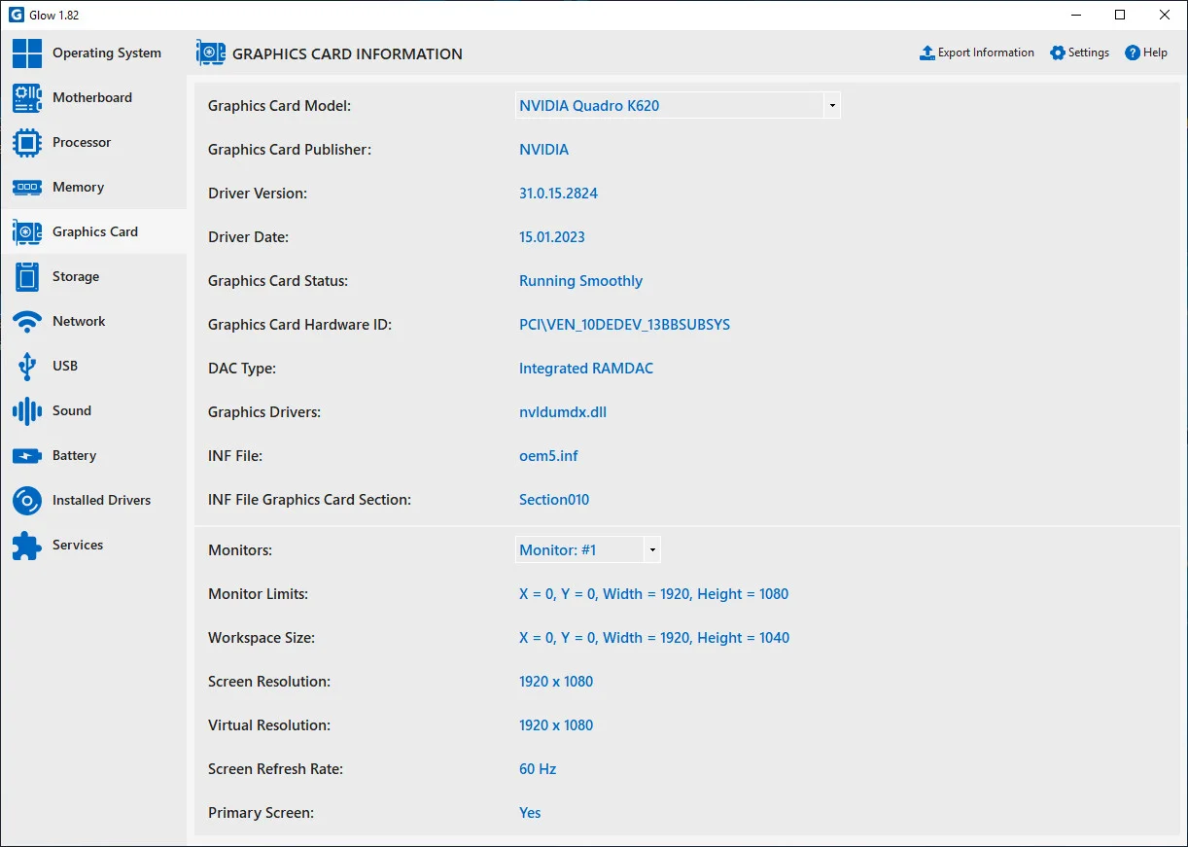This screenshot has width=1188, height=847.
Task: Click the Network wifi icon
Action: click(27, 322)
